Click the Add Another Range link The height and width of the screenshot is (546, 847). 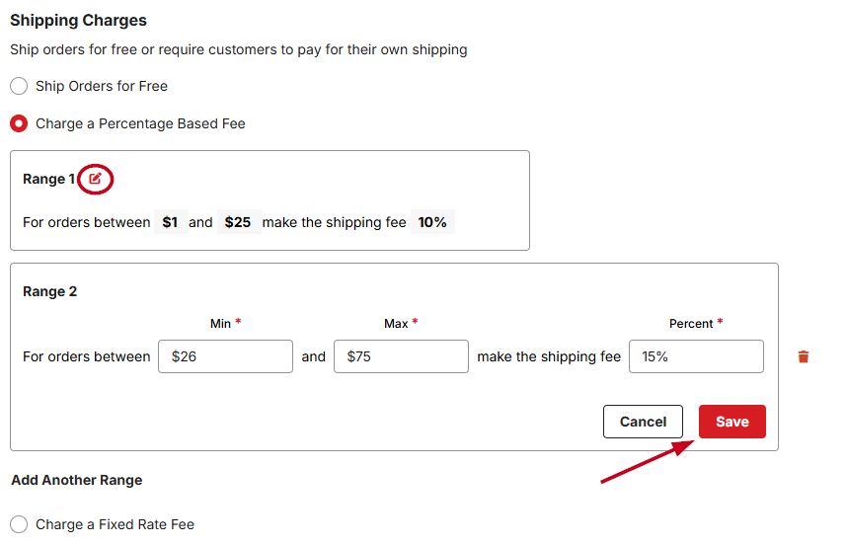[77, 480]
